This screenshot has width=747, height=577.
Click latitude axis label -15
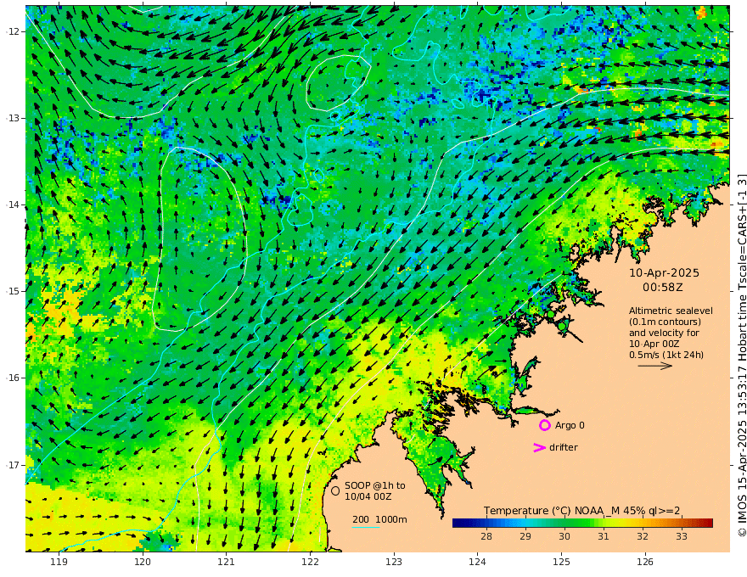click(x=14, y=291)
